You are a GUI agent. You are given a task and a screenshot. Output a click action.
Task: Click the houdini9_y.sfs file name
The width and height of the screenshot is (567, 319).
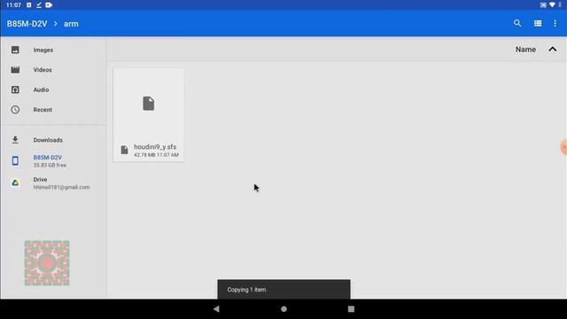coord(155,147)
